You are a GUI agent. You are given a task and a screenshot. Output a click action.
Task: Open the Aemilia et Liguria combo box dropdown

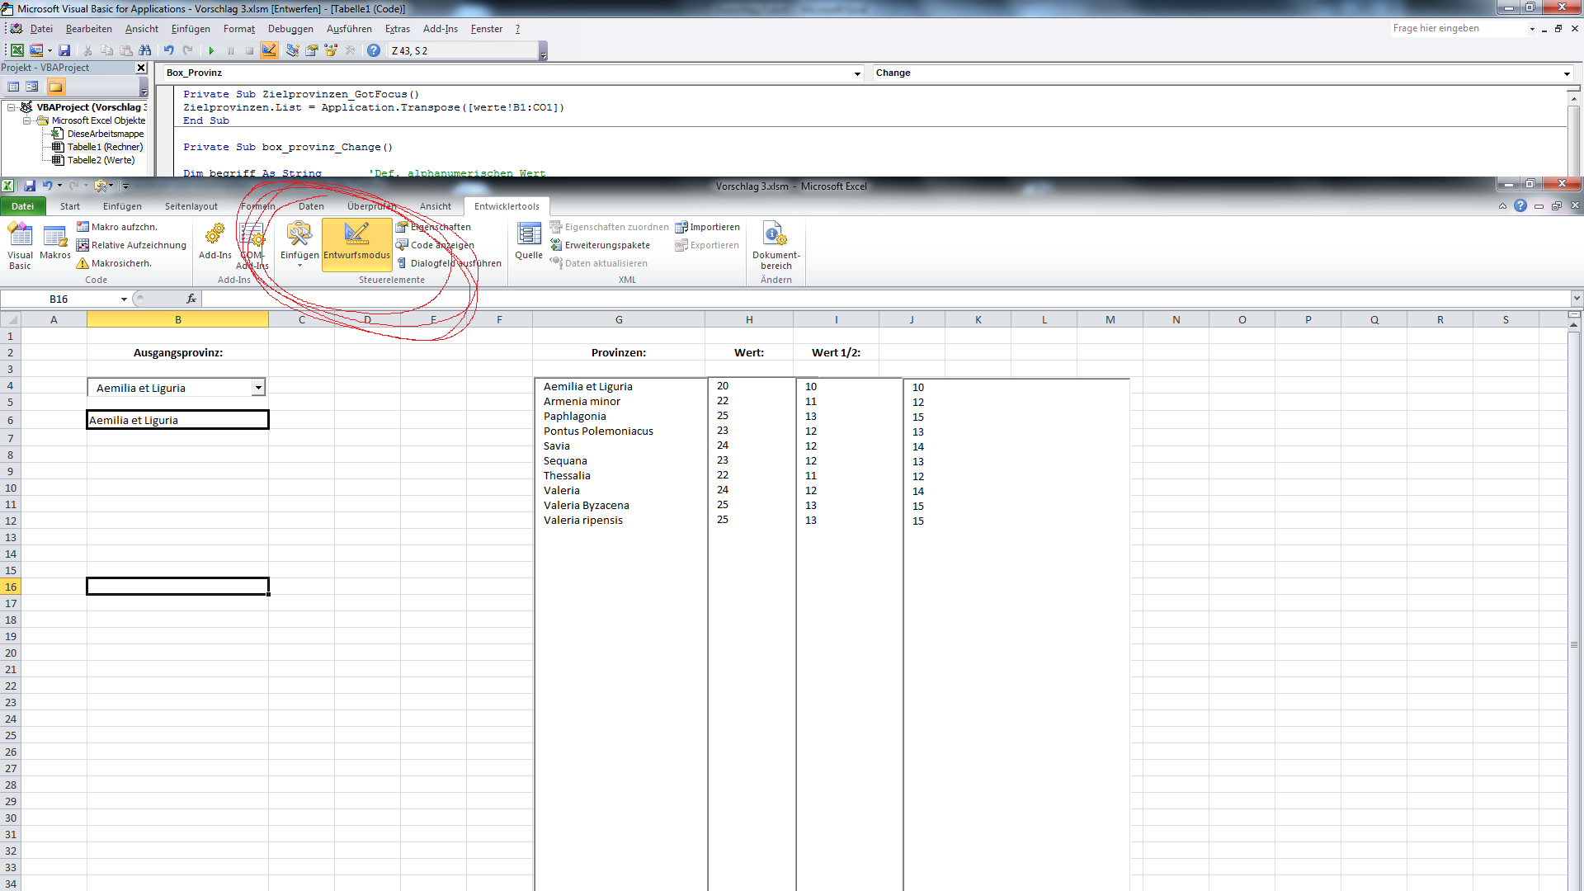click(258, 388)
